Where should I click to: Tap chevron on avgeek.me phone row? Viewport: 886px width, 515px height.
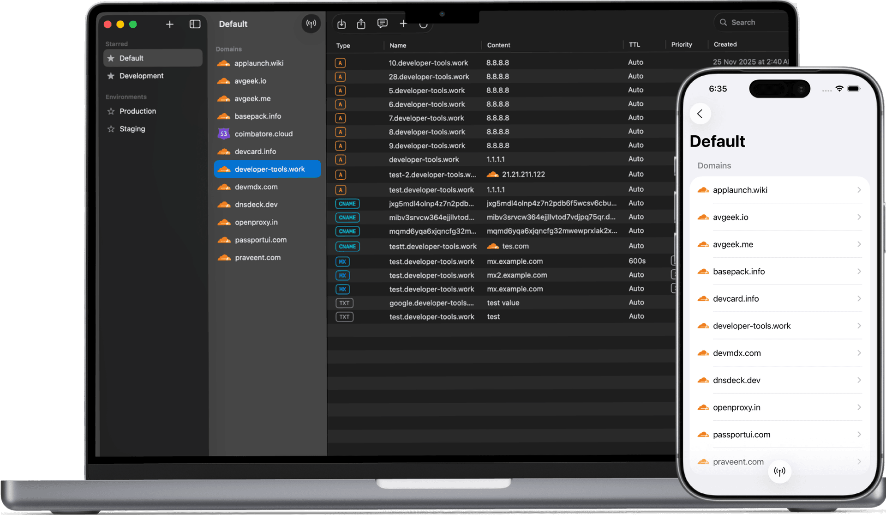pos(859,244)
